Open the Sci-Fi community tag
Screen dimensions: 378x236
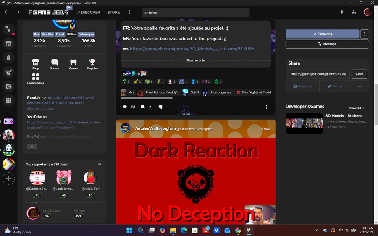191,92
